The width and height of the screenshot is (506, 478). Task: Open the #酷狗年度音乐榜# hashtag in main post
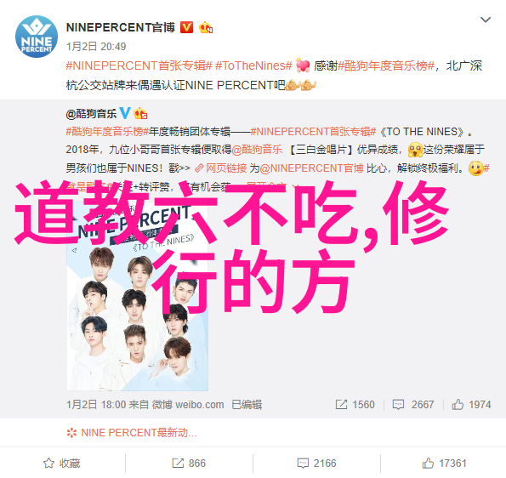(386, 65)
